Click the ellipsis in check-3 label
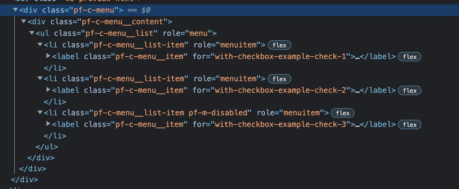 (x=358, y=125)
